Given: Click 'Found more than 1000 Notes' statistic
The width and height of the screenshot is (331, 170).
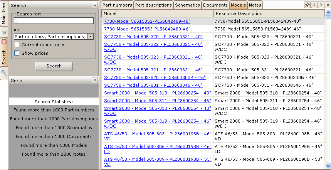Looking at the screenshot, I should point(54,154).
